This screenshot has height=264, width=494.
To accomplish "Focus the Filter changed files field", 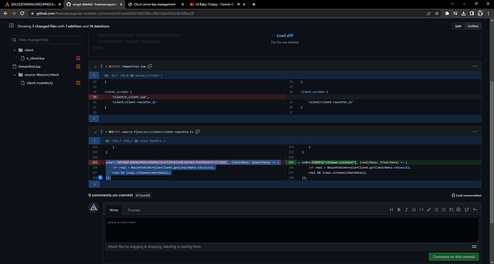I will pos(47,40).
